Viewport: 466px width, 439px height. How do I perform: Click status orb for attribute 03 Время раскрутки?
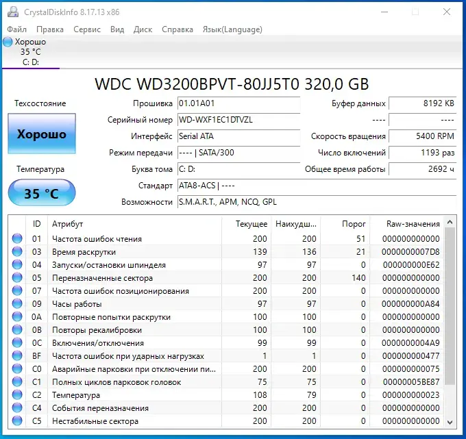(x=17, y=251)
